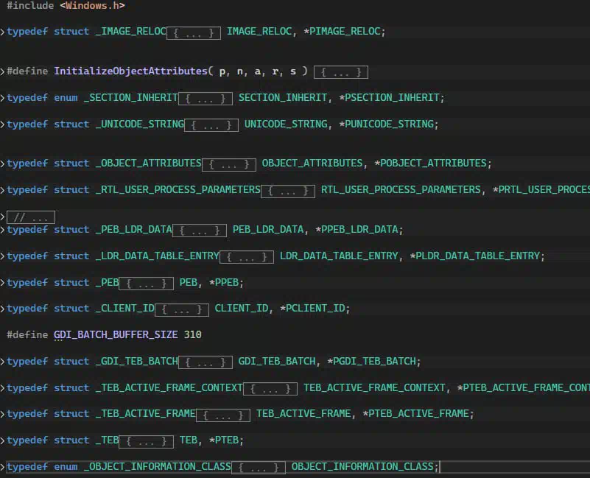Click { ... } placeholder after _PEB_LDR_DATA

point(200,231)
